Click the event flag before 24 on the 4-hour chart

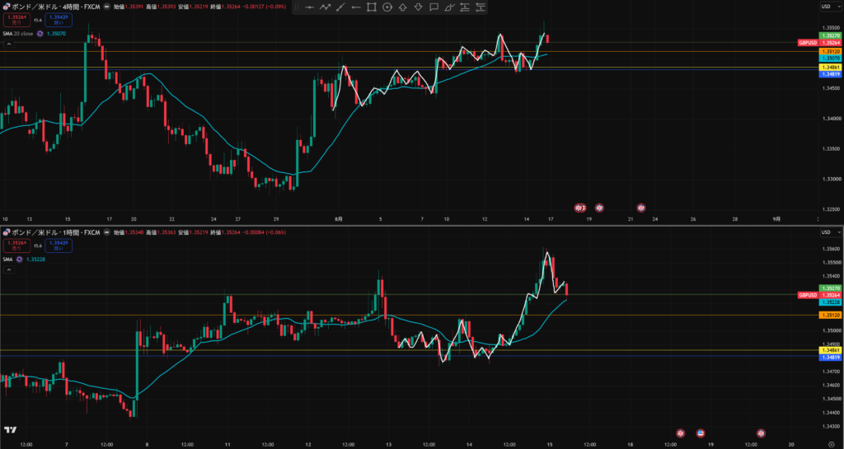coord(641,208)
